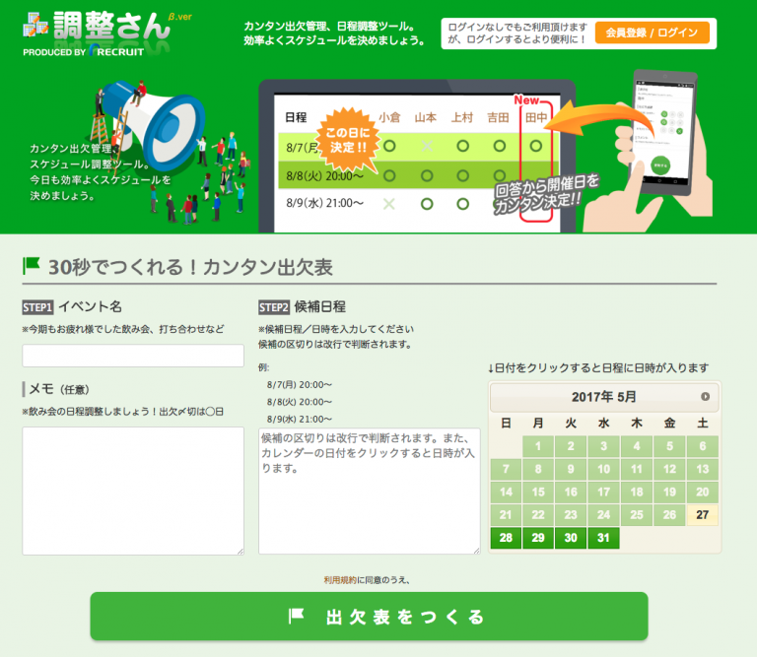Click date 26 in the calendar

(x=669, y=515)
